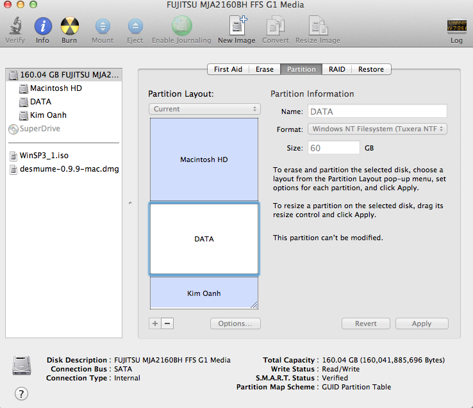
Task: Click the sidebar splitter handle
Action: click(x=130, y=203)
